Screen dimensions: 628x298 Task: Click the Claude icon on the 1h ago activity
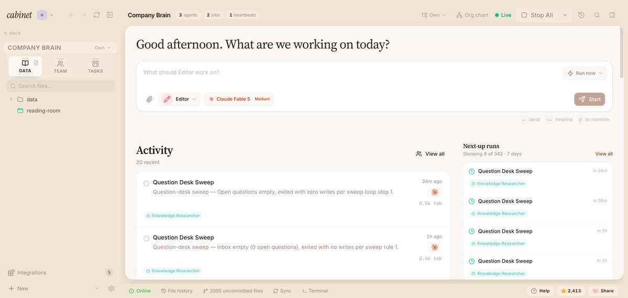pos(435,248)
